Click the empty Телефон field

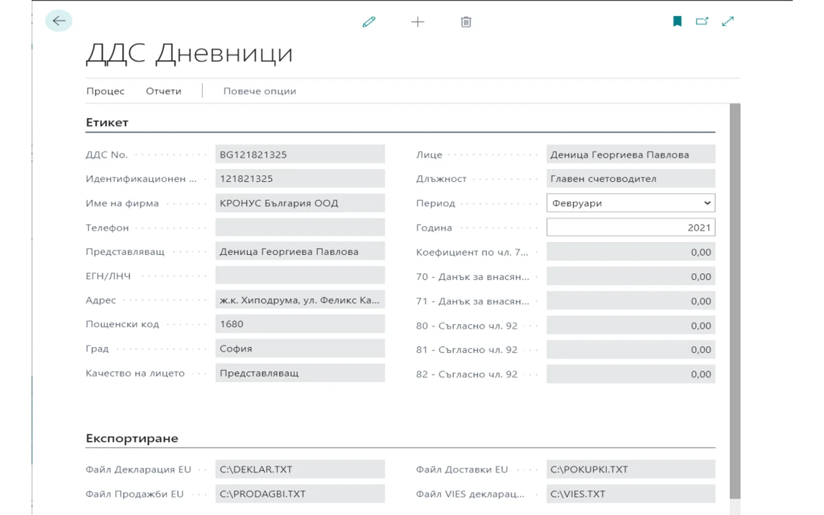point(300,228)
